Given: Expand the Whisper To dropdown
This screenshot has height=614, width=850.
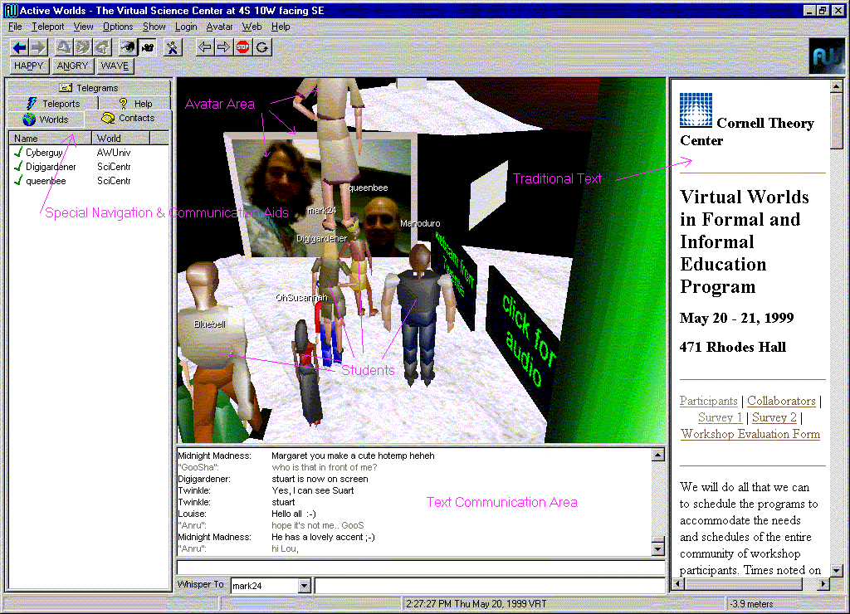Looking at the screenshot, I should click(304, 586).
